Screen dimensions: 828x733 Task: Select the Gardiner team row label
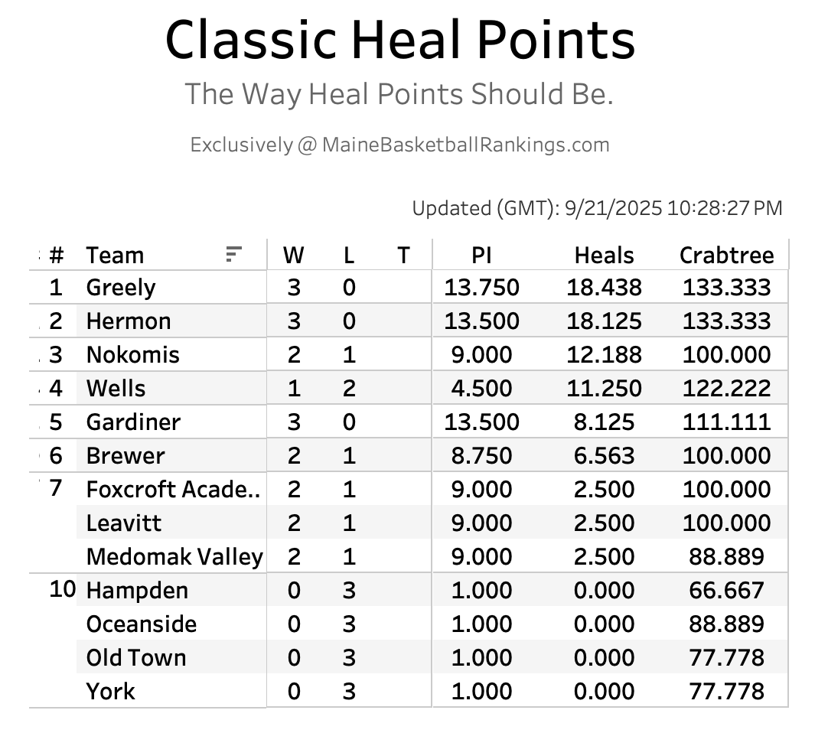[133, 422]
